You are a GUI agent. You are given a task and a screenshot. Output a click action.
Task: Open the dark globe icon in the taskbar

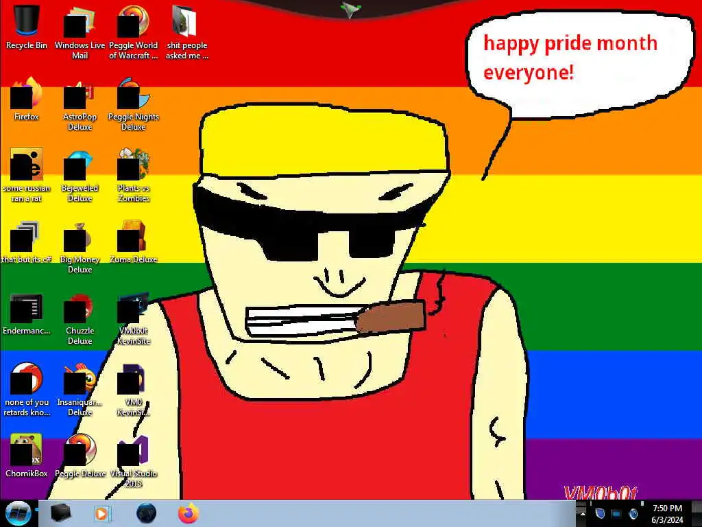[147, 513]
